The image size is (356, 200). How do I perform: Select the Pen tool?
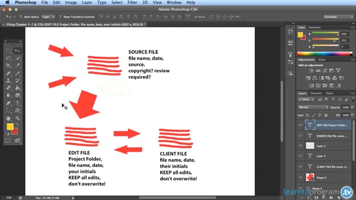8,103
